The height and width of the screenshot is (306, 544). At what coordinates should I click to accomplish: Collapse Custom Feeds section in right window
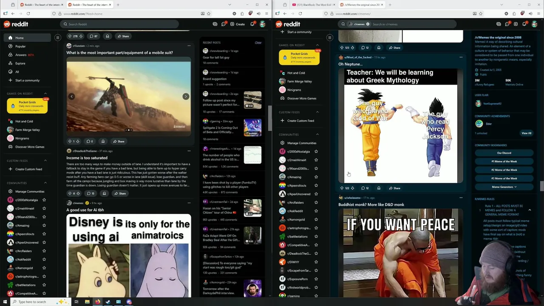coord(317,112)
